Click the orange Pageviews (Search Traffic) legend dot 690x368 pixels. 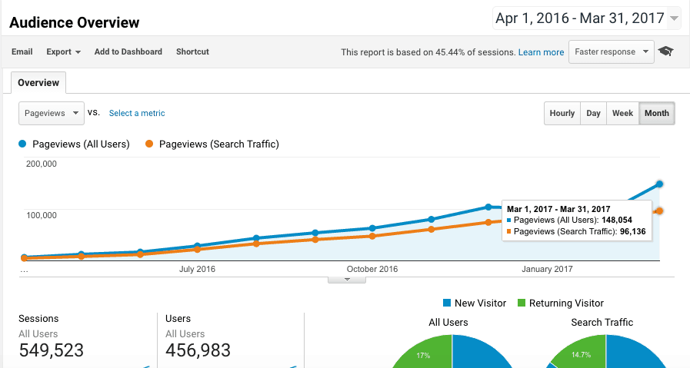(x=148, y=144)
